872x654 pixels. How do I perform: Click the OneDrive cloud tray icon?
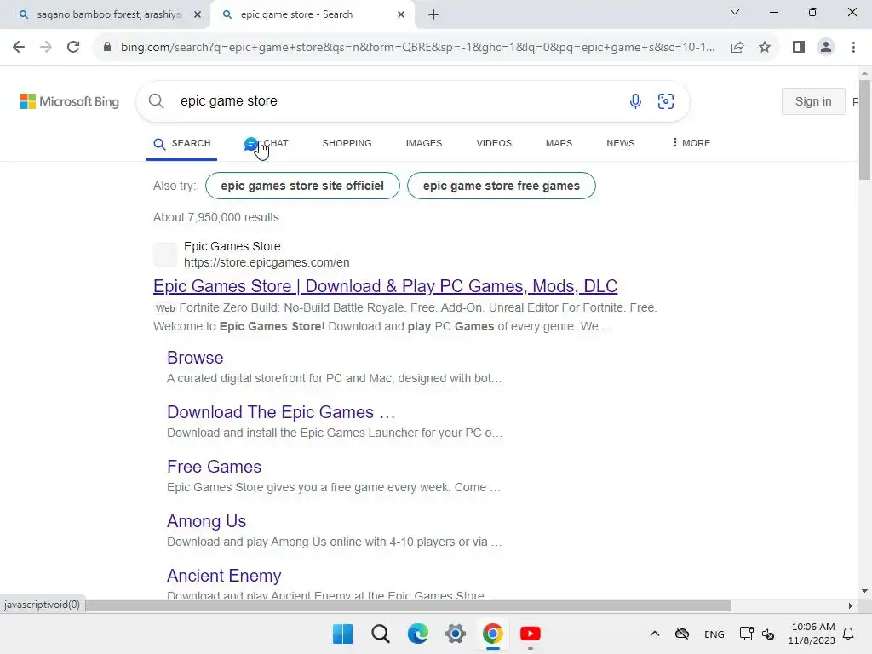tap(682, 634)
